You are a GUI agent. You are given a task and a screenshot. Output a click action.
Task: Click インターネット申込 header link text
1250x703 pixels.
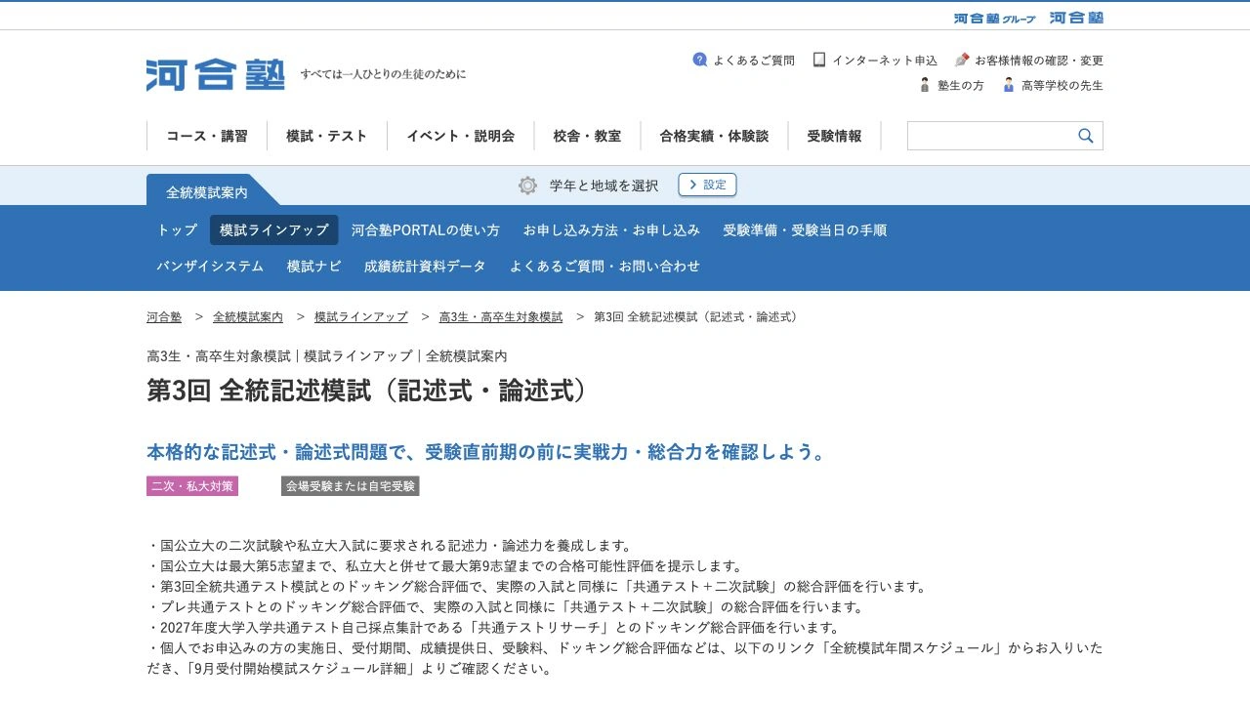coord(885,61)
